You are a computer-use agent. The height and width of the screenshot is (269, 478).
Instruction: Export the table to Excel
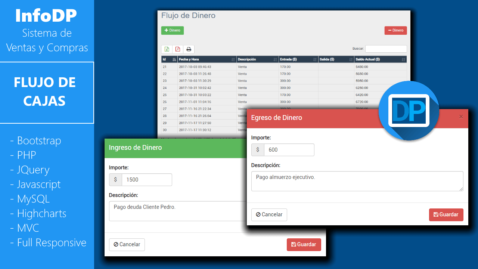(167, 49)
